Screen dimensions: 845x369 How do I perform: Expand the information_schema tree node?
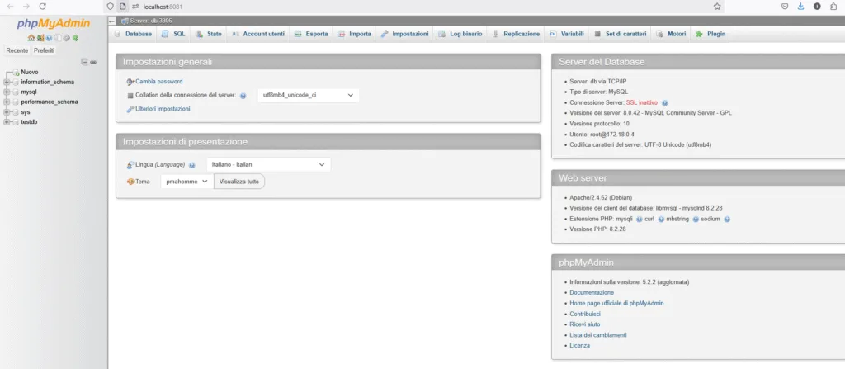(7, 82)
